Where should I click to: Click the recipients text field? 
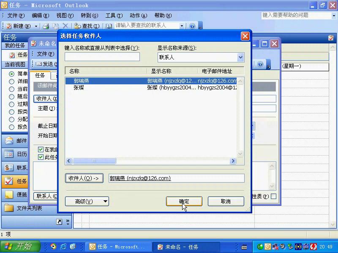pyautogui.click(x=176, y=178)
